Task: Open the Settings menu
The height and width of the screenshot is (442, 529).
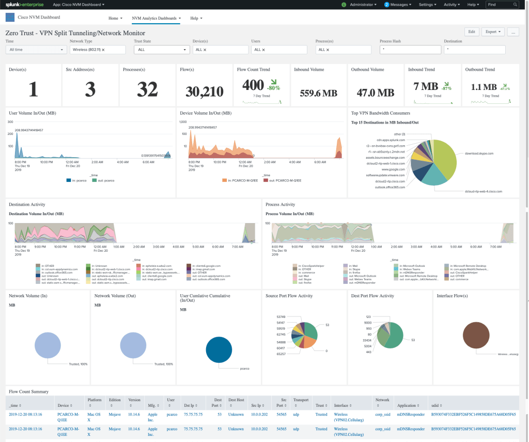Action: [x=427, y=5]
